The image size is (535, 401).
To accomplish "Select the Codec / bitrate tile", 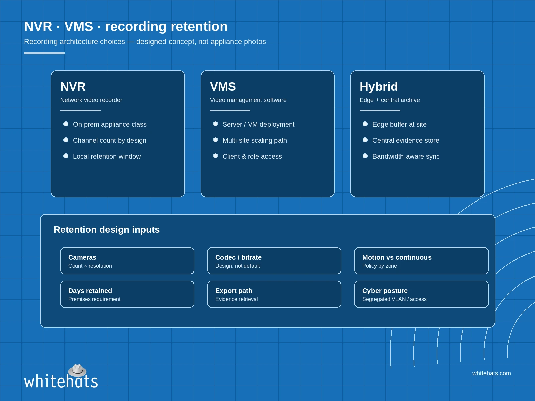I will [x=274, y=261].
